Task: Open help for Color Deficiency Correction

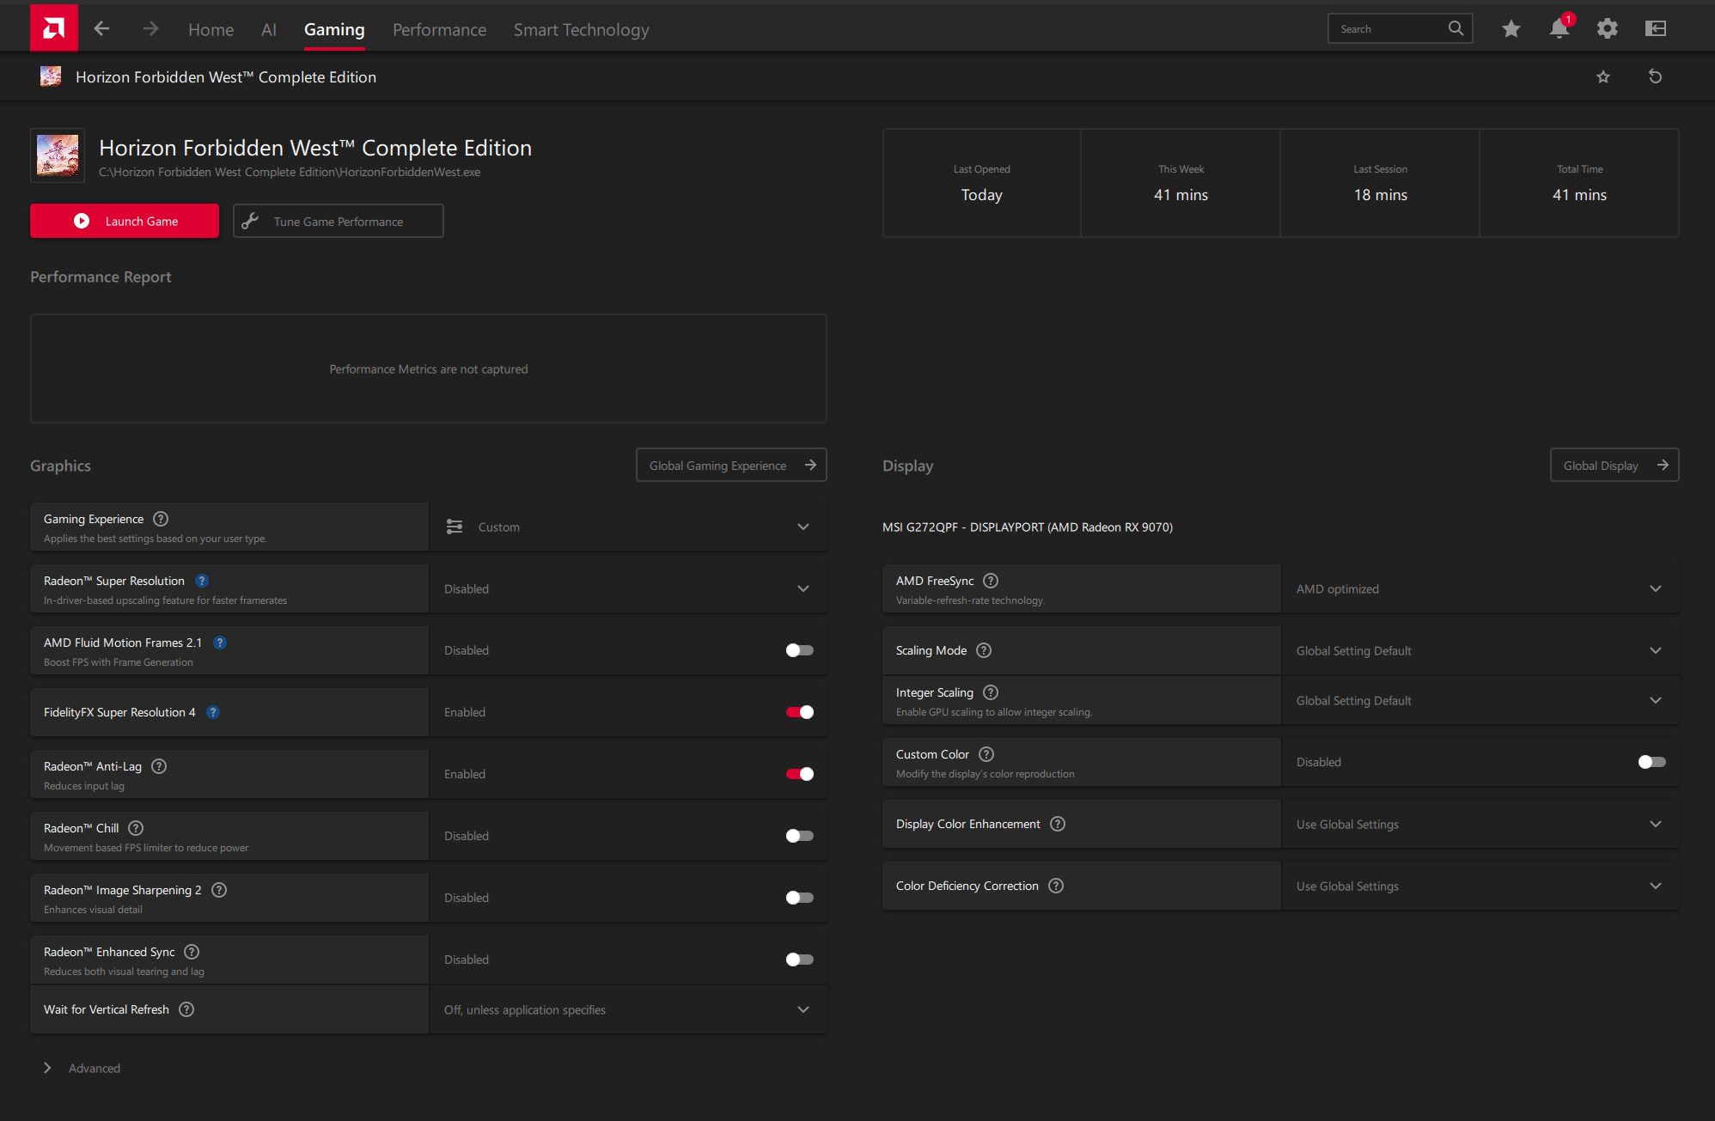Action: point(1056,886)
